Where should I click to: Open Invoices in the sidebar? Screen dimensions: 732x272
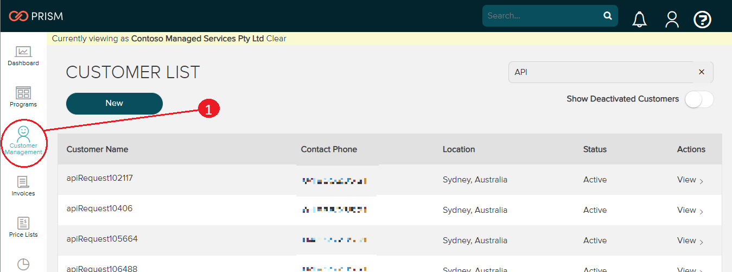point(23,186)
